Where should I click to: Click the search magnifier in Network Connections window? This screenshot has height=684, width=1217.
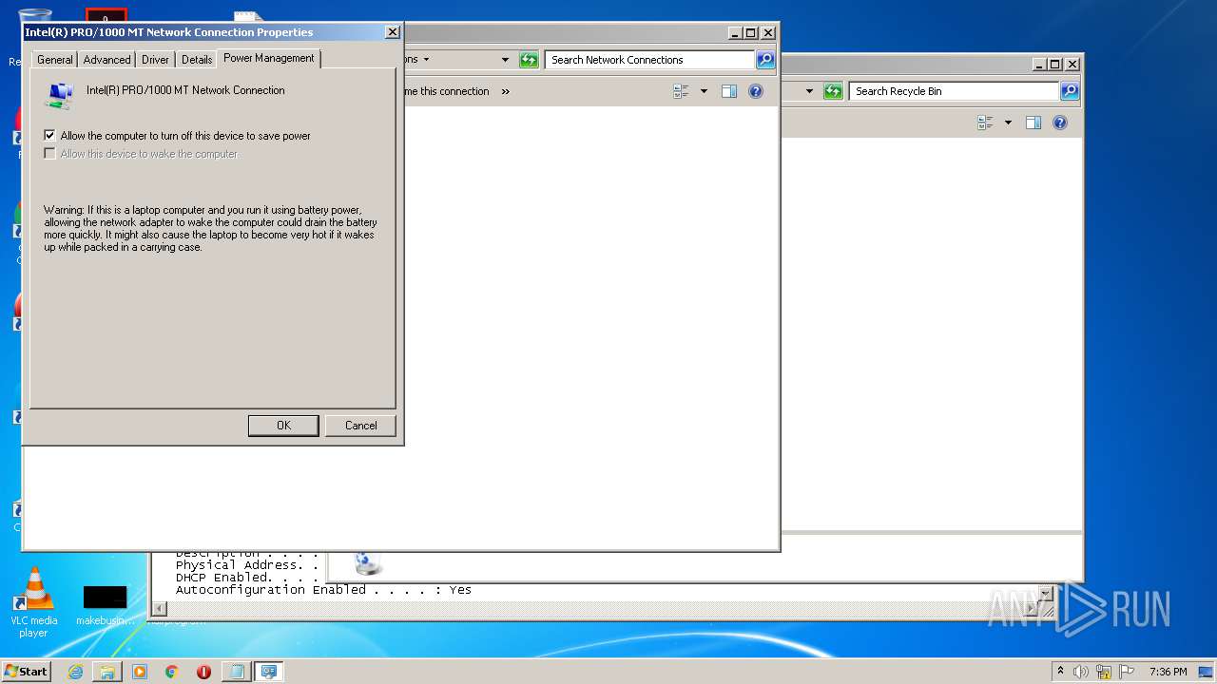765,60
